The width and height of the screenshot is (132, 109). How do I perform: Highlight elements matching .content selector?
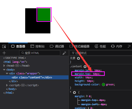[85, 67]
